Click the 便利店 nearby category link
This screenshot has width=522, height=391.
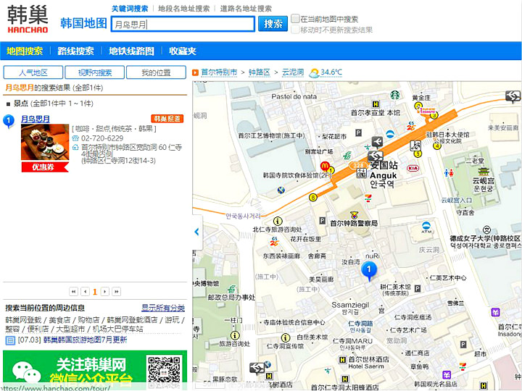38,329
